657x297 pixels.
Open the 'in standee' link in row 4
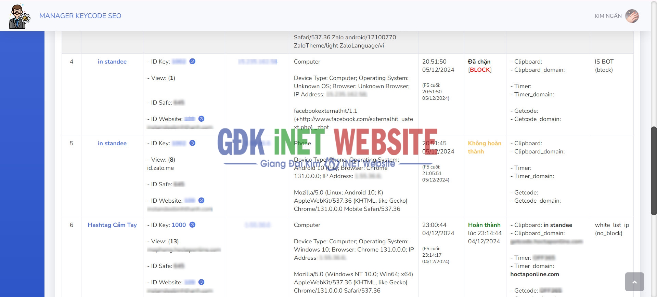(x=112, y=62)
